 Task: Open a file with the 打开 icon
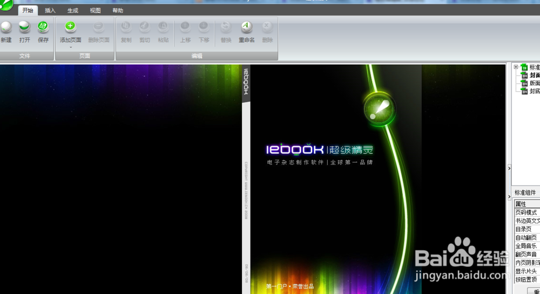24,27
